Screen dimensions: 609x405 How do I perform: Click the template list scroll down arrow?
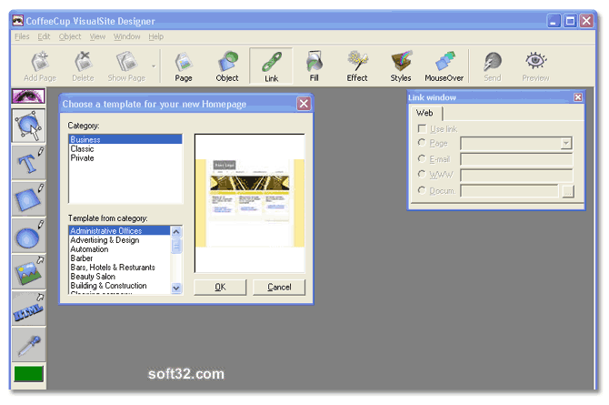tap(176, 288)
